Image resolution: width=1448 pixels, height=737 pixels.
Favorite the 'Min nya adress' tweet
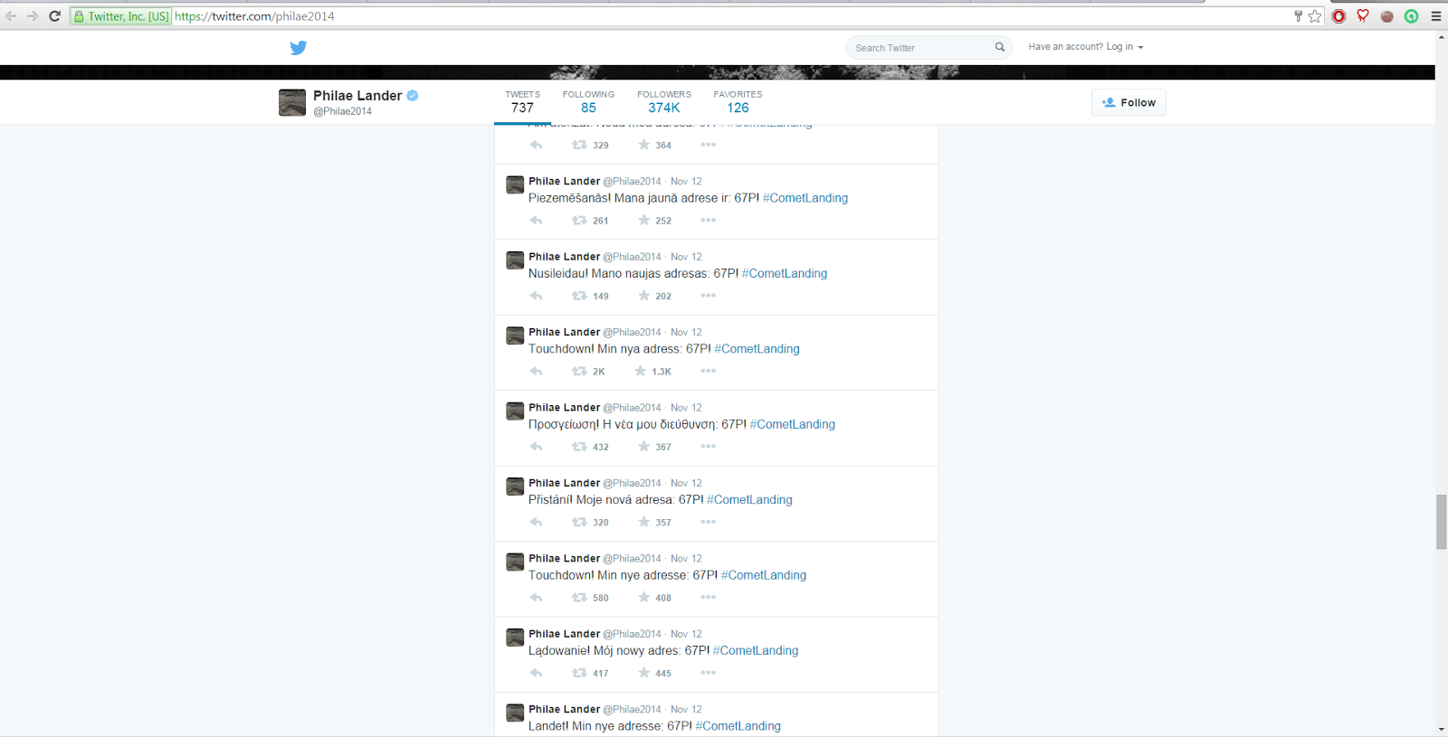click(x=641, y=371)
